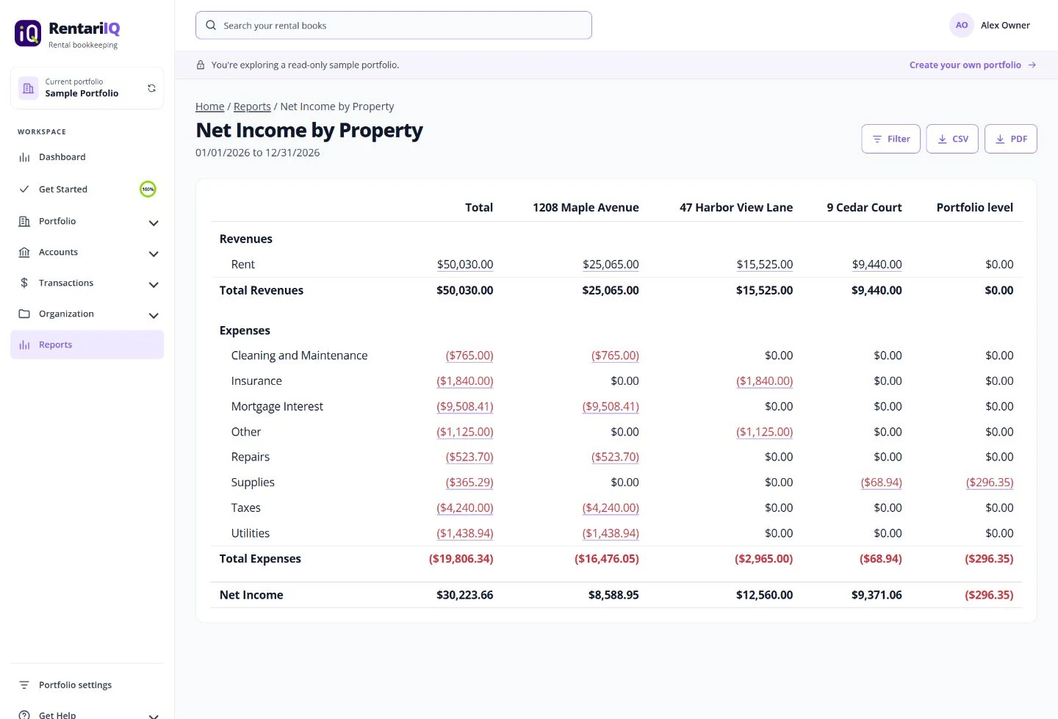Click the Get Help question mark icon
This screenshot has height=719, width=1058.
coord(24,715)
